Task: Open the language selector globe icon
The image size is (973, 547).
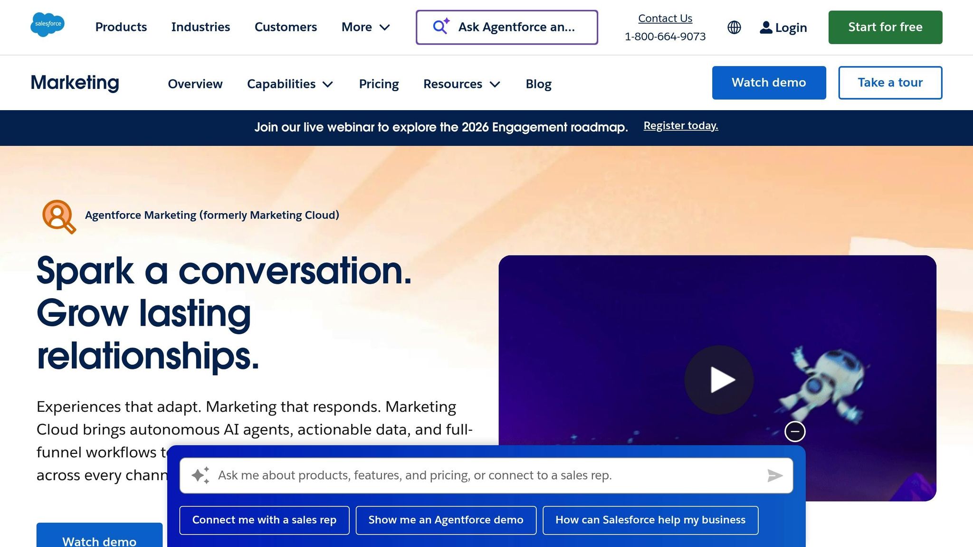Action: 733,27
